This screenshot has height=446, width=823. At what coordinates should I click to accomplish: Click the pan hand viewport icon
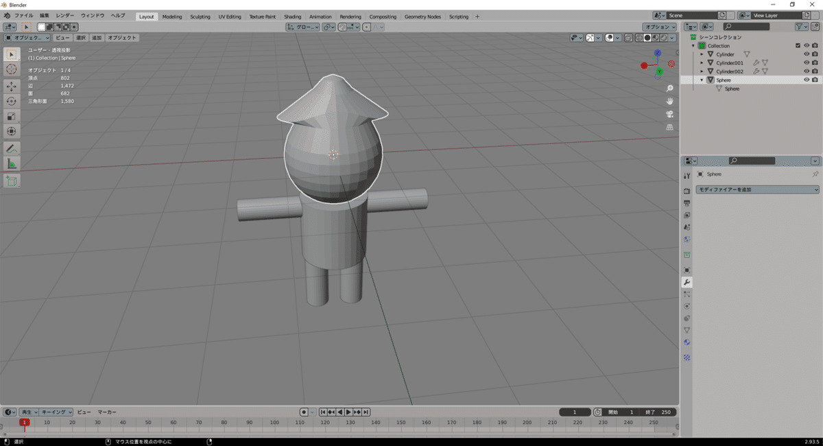pyautogui.click(x=669, y=102)
